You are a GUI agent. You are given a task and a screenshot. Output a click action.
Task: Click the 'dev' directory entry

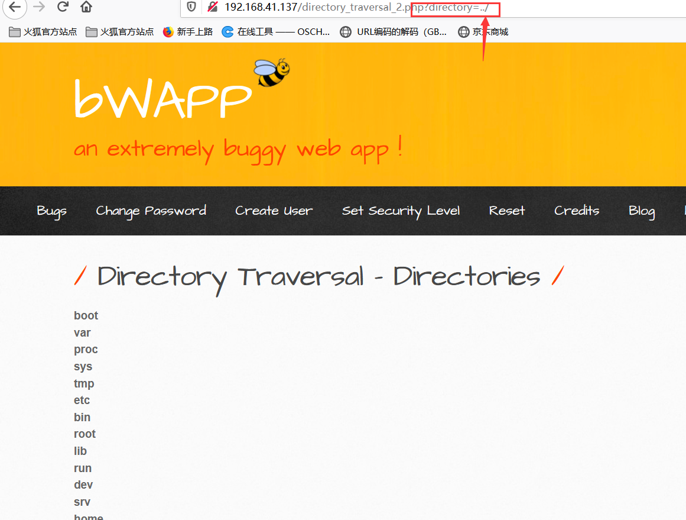tap(83, 485)
